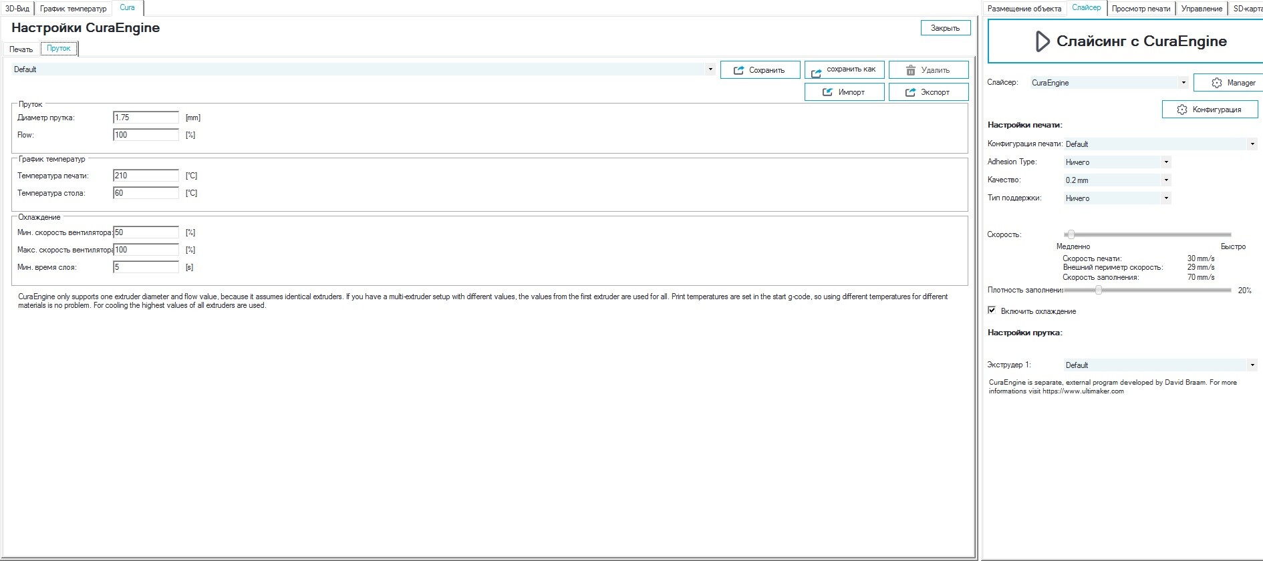Click the Закрыть button
Screen dimensions: 1263x561
click(x=946, y=28)
